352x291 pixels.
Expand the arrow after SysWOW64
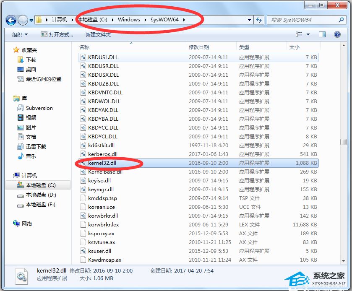tap(184, 20)
